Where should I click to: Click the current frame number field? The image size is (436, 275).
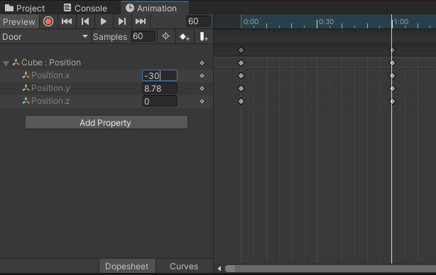(198, 21)
